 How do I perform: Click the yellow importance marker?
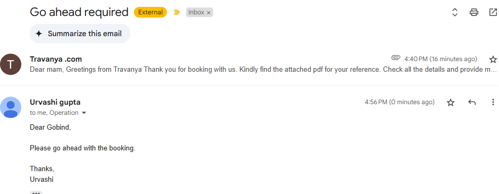pyautogui.click(x=176, y=12)
